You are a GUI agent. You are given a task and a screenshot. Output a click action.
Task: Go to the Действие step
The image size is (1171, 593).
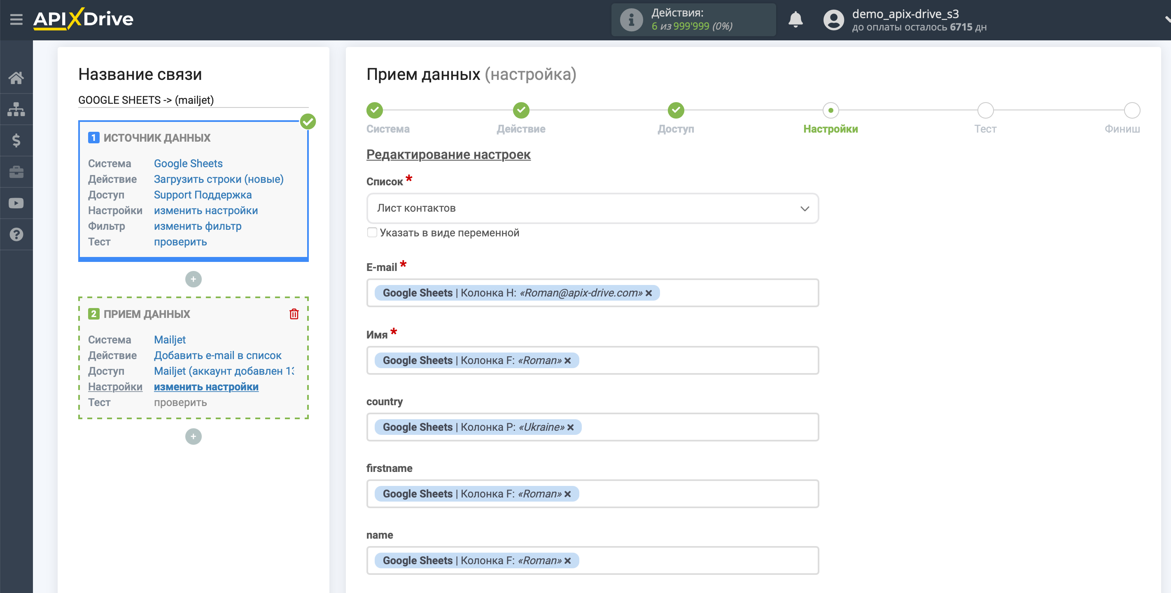(521, 110)
